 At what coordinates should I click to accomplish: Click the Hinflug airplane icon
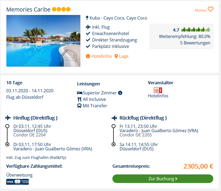(x=8, y=118)
